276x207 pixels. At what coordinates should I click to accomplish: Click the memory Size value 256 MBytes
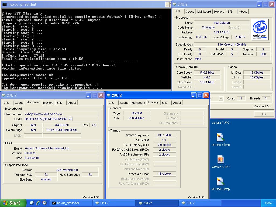click(x=137, y=118)
